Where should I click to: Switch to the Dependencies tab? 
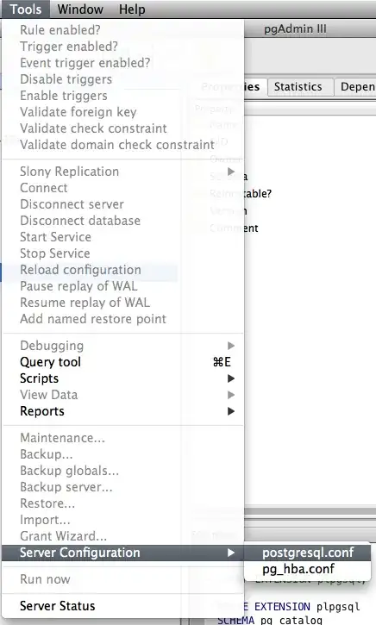click(x=355, y=86)
